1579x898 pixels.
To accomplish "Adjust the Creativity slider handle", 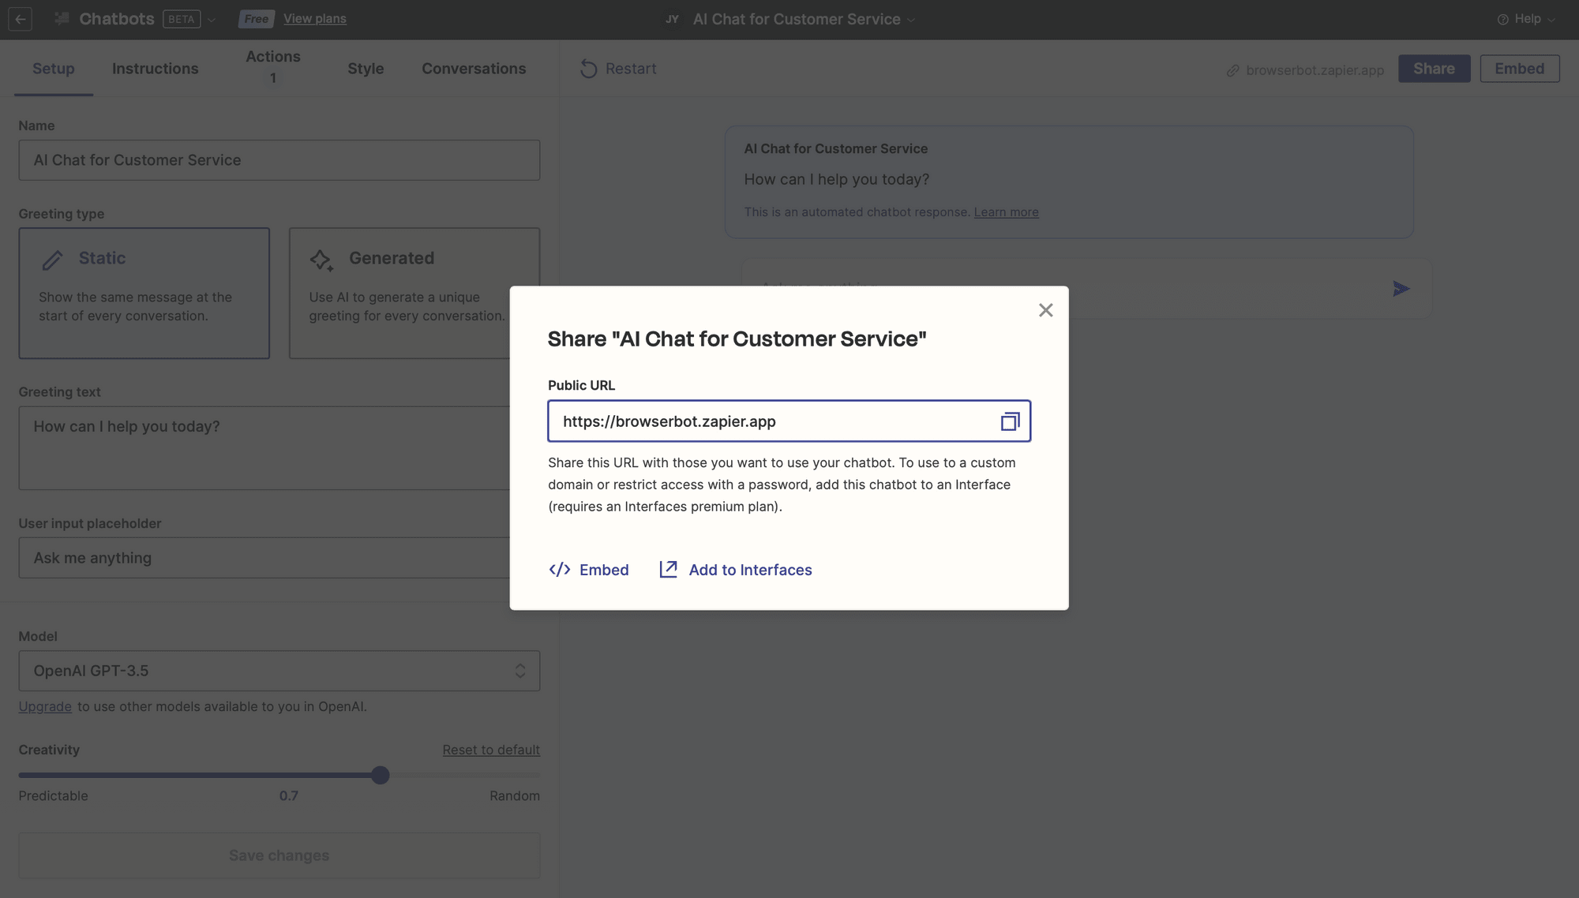I will pyautogui.click(x=380, y=775).
